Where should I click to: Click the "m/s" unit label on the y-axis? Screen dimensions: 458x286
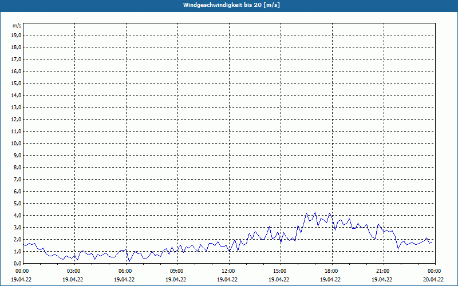click(x=17, y=26)
